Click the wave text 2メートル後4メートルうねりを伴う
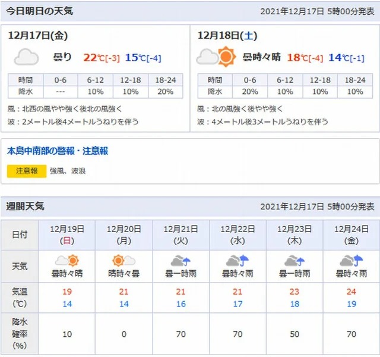This screenshot has height=357, width=380. click(80, 121)
